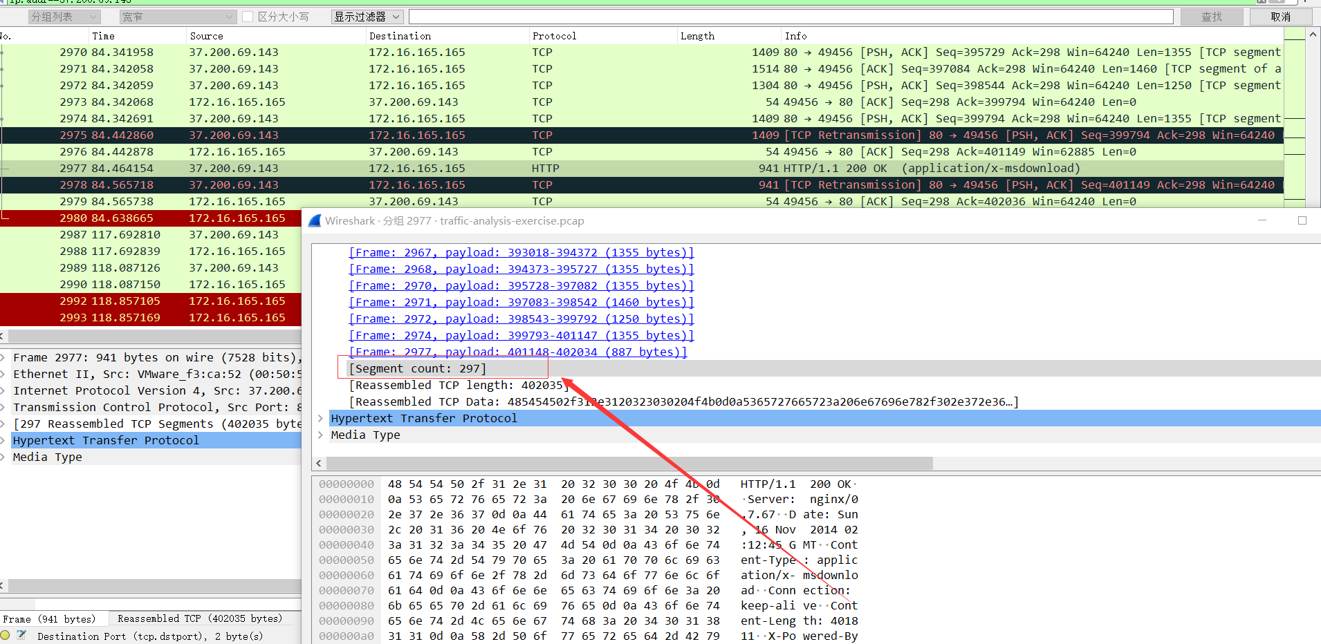The image size is (1321, 644).
Task: Open Frame 2970 payload link
Action: (x=521, y=285)
